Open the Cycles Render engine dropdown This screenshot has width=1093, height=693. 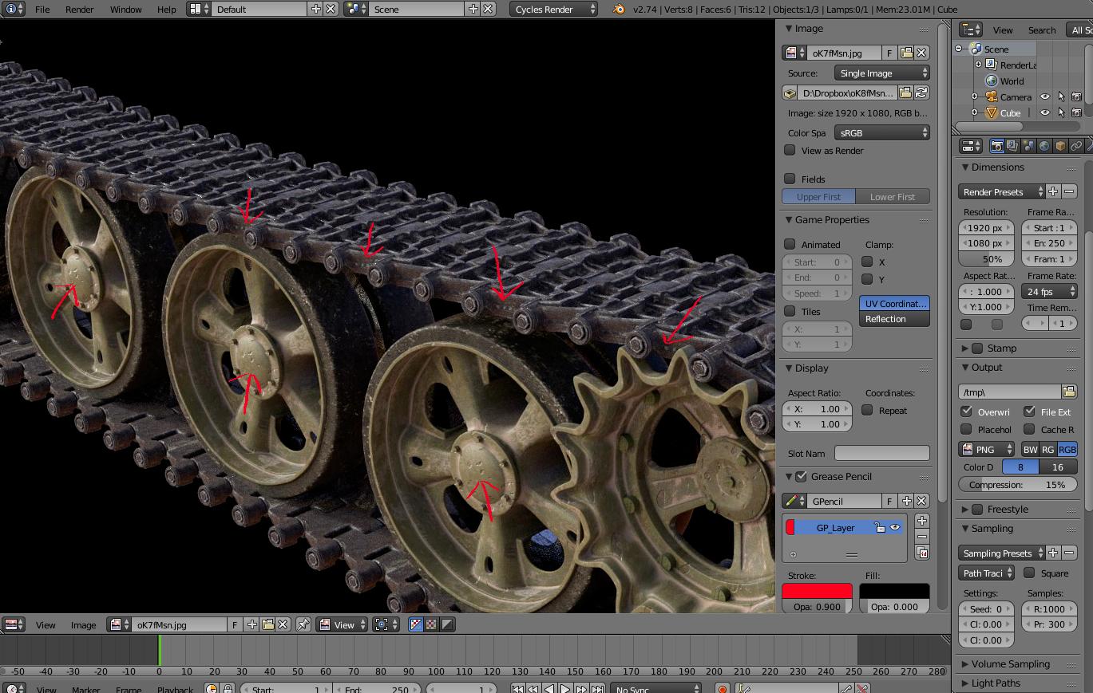click(553, 9)
